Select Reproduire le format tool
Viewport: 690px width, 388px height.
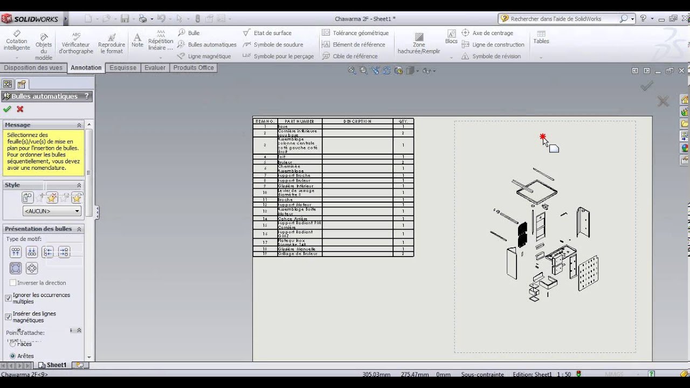tap(111, 43)
